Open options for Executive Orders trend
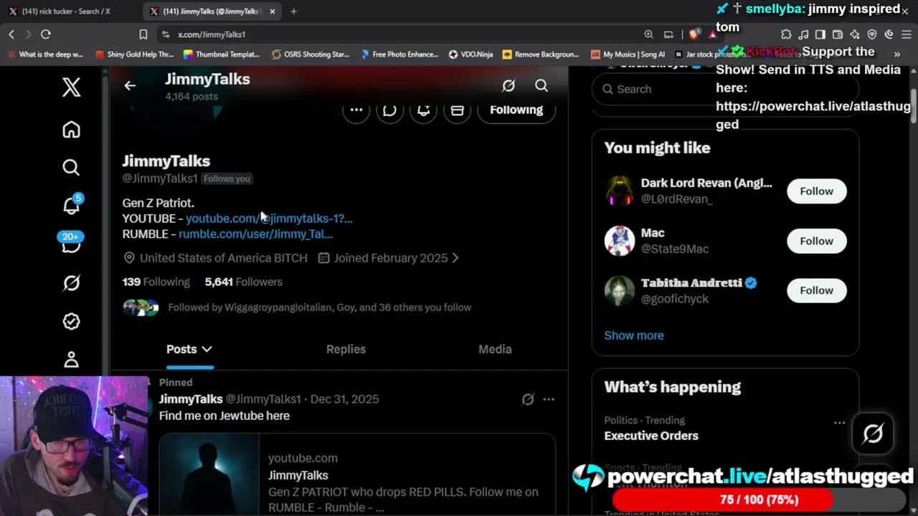The height and width of the screenshot is (516, 918). coord(839,423)
